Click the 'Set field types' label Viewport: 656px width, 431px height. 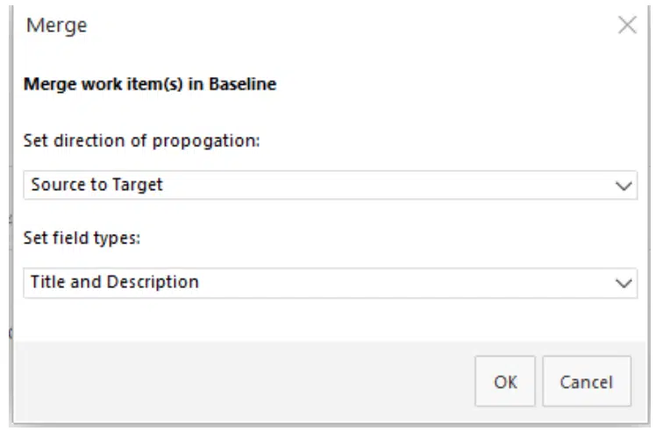pos(82,238)
